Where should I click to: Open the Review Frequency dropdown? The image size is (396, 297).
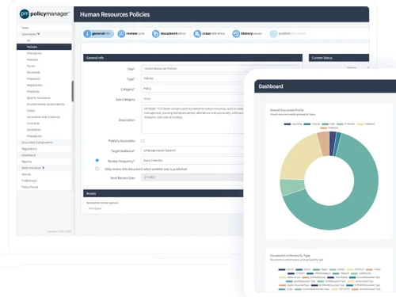pos(192,160)
